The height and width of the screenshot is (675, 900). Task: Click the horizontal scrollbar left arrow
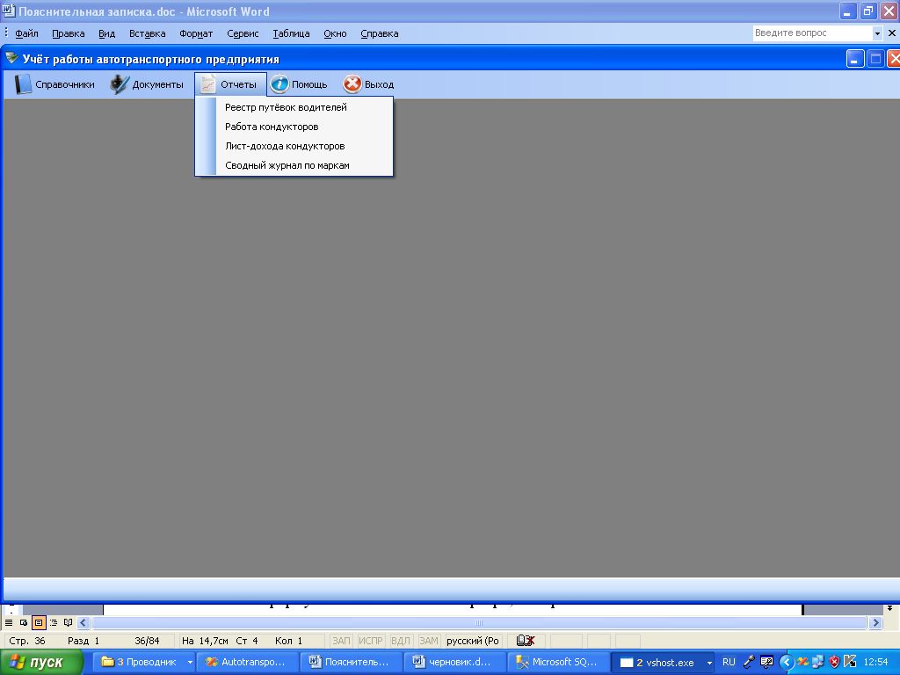83,622
